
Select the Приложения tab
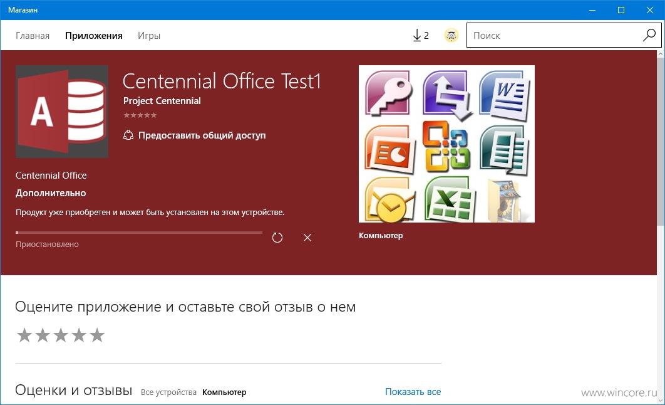click(94, 36)
